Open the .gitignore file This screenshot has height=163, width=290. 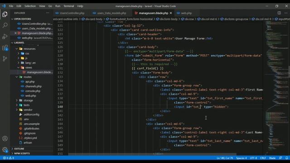click(x=29, y=133)
